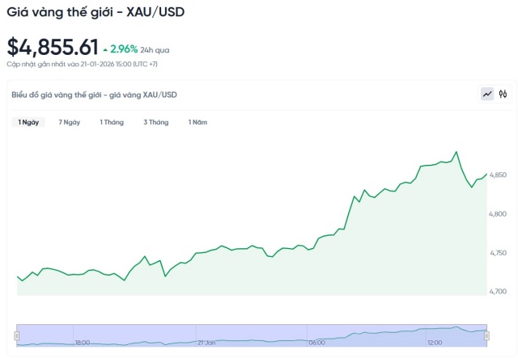
Task: Switch to candlestick chart view
Action: tap(503, 95)
